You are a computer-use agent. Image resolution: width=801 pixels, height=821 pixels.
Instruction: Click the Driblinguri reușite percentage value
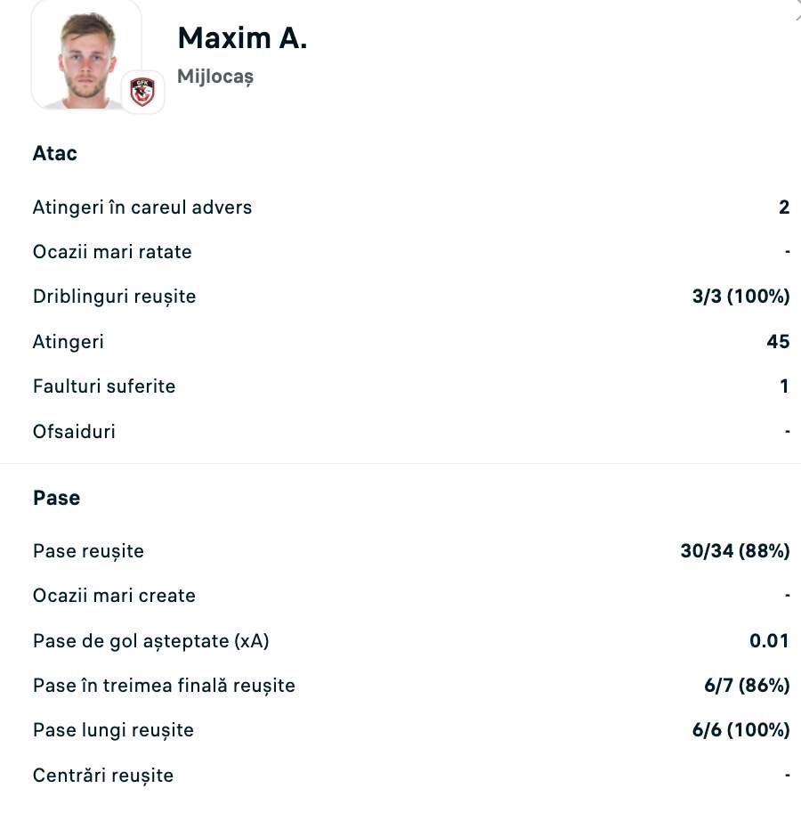point(740,297)
